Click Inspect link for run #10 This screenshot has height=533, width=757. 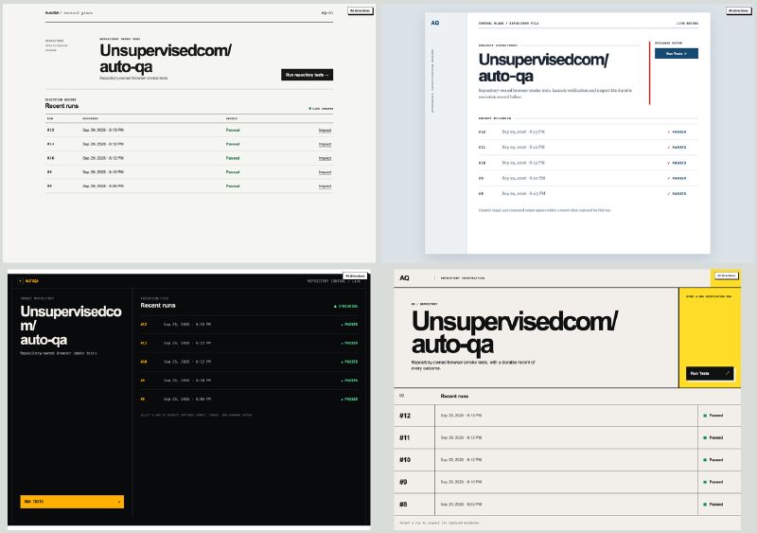(x=325, y=158)
